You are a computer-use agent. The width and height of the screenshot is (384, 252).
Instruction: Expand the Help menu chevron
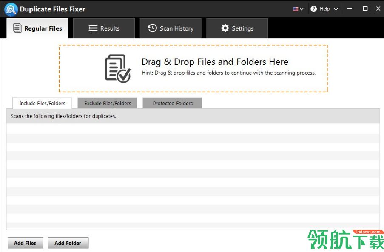pos(336,9)
